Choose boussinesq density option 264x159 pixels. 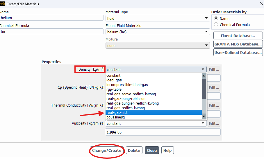[x=154, y=117]
